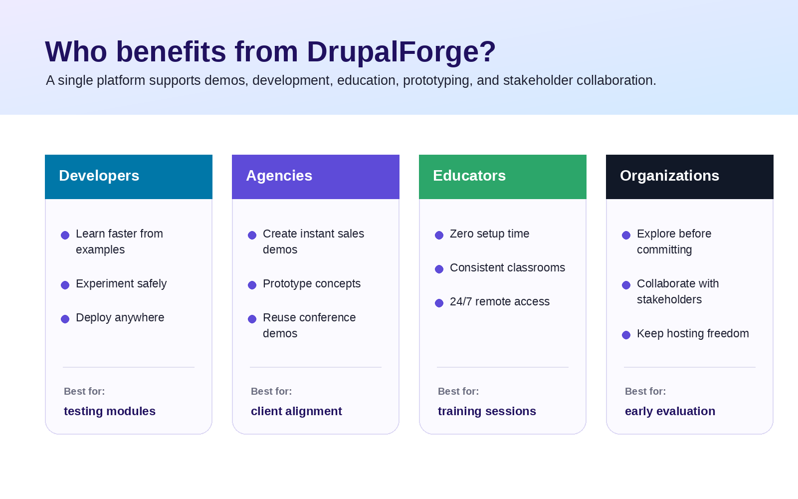798x499 pixels.
Task: Click 'client alignment' in Agencies card
Action: tap(296, 411)
